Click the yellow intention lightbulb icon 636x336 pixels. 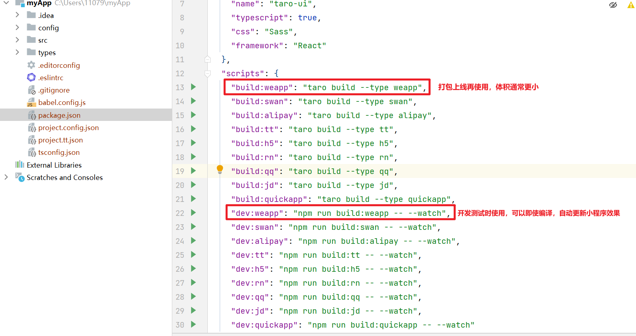tap(220, 169)
